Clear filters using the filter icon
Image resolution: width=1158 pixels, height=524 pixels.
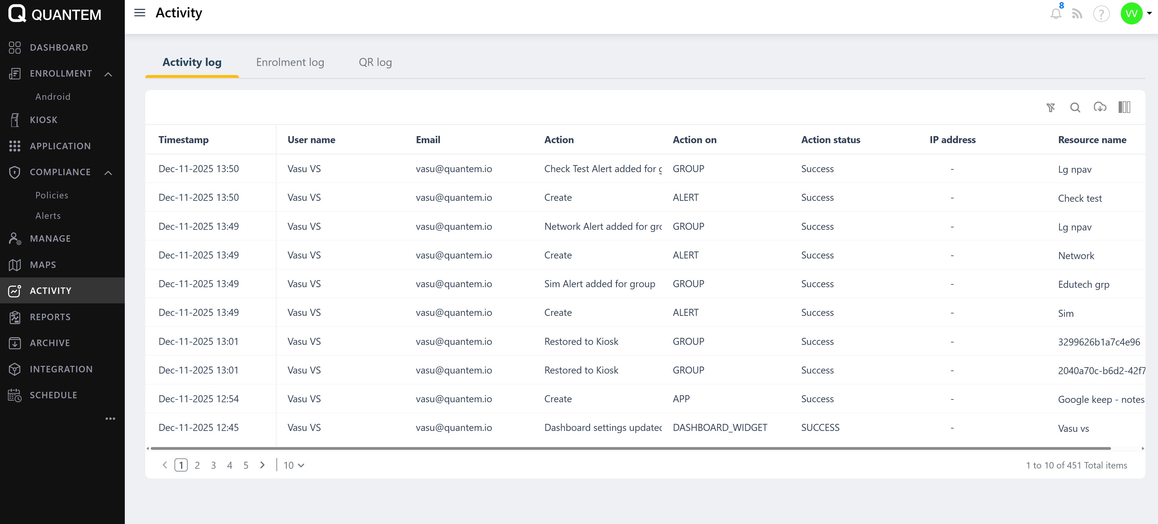(1050, 107)
